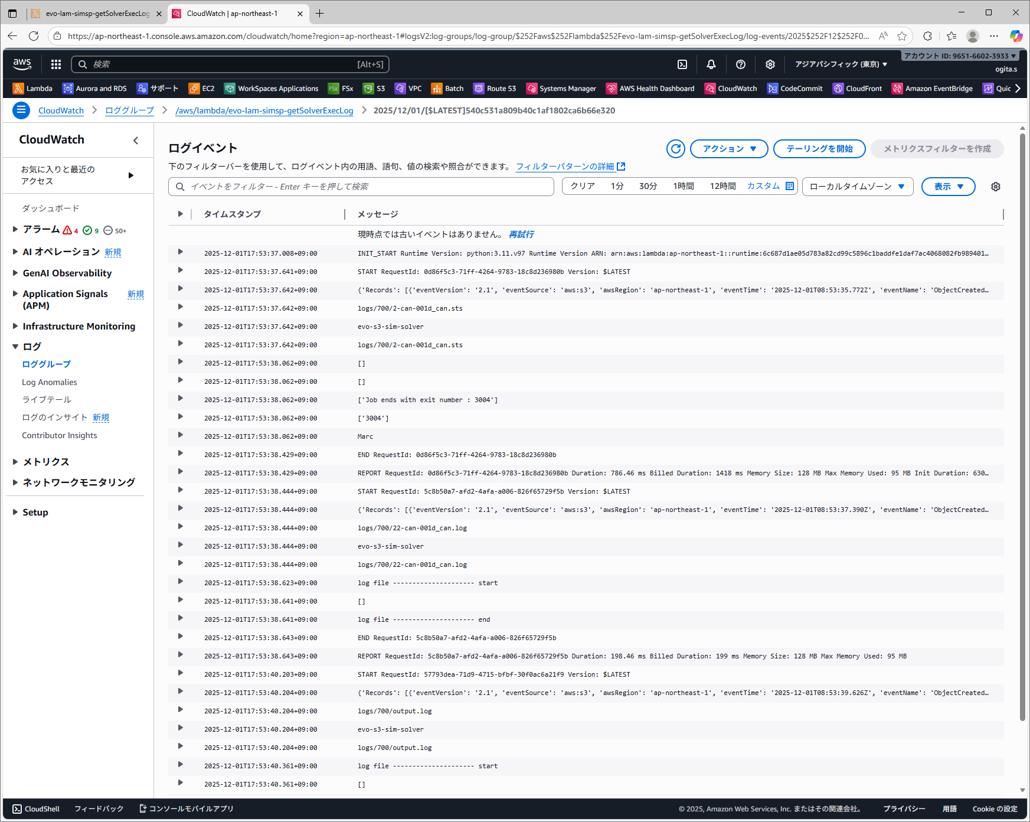Open the S3 shortcut in favorites bar
The height and width of the screenshot is (822, 1030).
pos(374,89)
